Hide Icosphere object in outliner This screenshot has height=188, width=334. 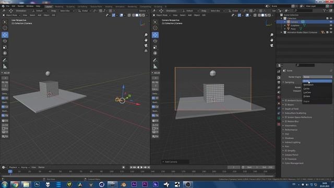[x=331, y=25]
